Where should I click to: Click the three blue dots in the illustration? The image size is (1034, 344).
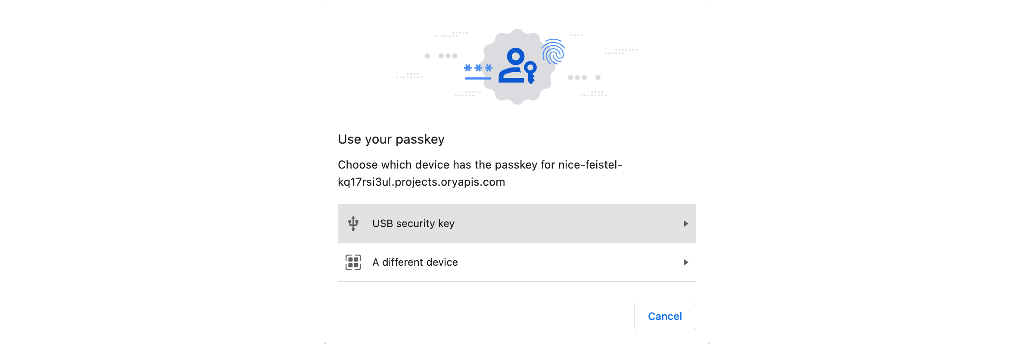pyautogui.click(x=579, y=77)
